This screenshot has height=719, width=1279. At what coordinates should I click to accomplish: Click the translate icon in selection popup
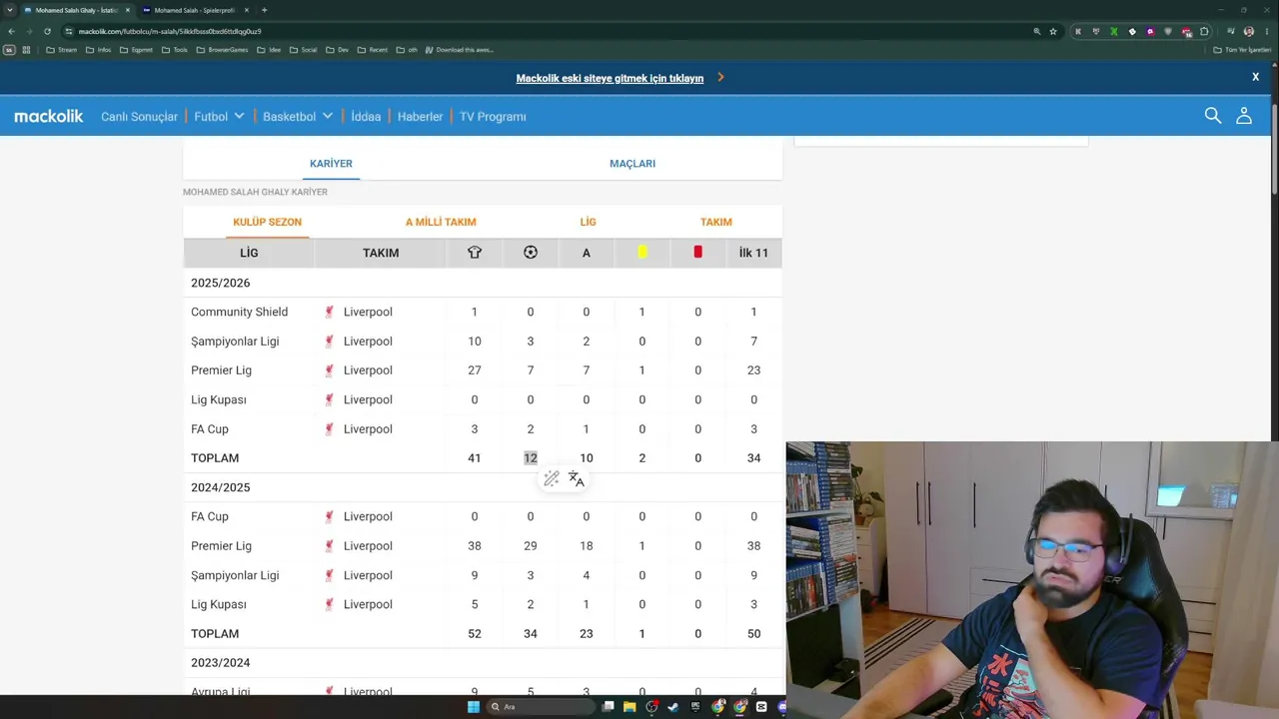point(577,479)
